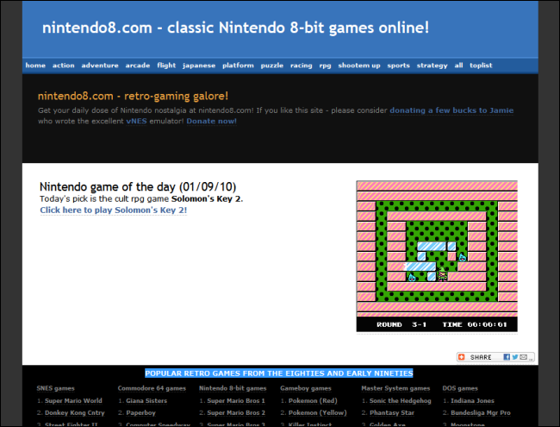
Task: Open the toplist menu item
Action: click(x=481, y=66)
